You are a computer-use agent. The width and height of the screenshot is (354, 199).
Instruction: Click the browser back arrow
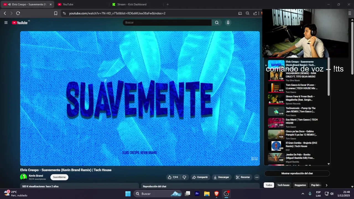point(5,13)
